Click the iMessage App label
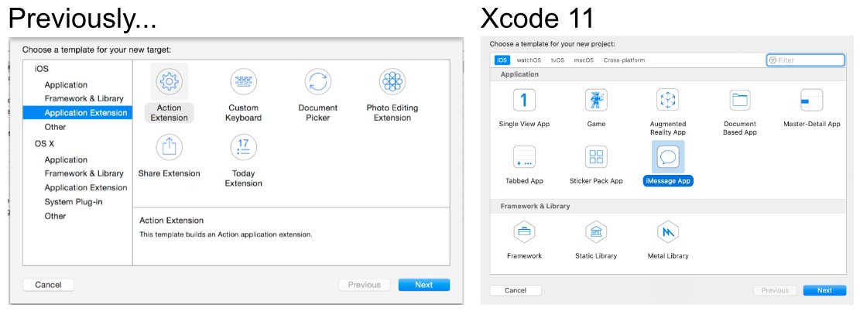 (x=668, y=181)
